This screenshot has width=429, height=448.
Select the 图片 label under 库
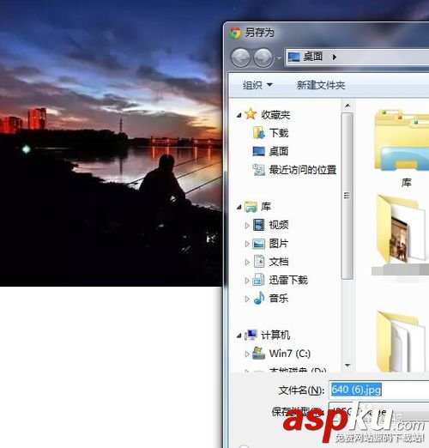pyautogui.click(x=279, y=244)
